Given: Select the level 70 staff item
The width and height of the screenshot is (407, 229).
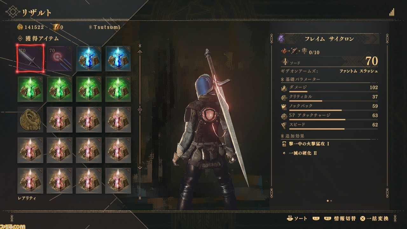Looking at the screenshot, I should pyautogui.click(x=59, y=59).
